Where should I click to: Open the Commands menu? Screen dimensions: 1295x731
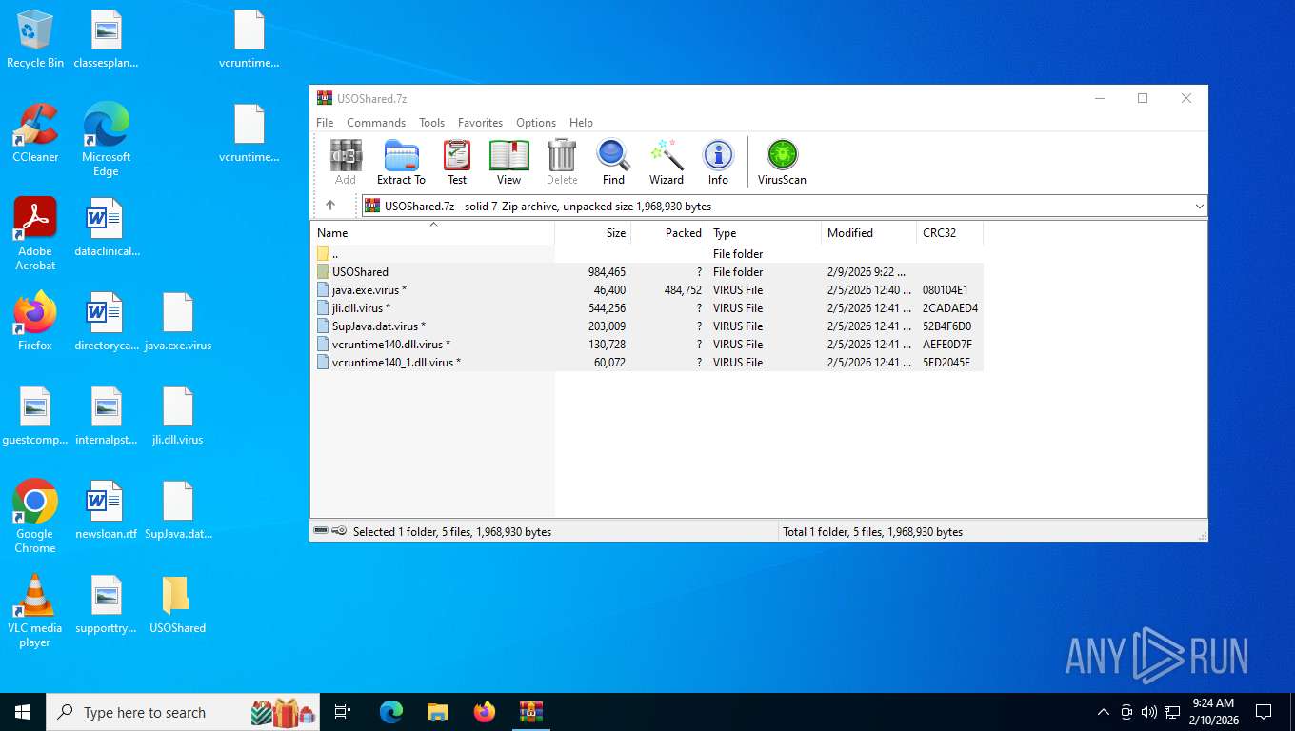(x=376, y=123)
